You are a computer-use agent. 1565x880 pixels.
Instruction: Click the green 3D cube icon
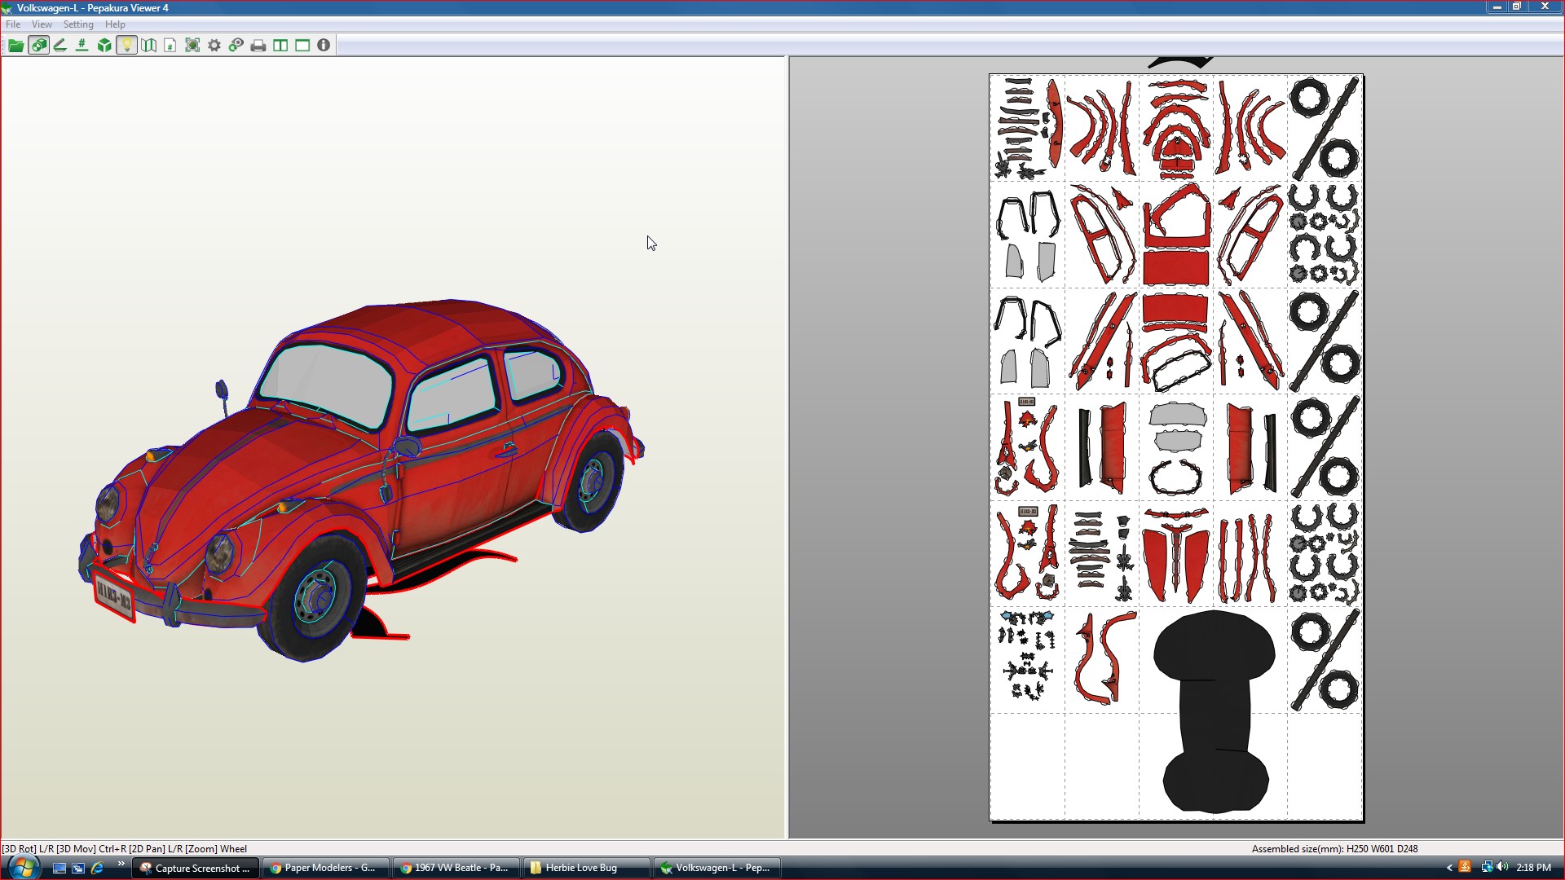104,46
